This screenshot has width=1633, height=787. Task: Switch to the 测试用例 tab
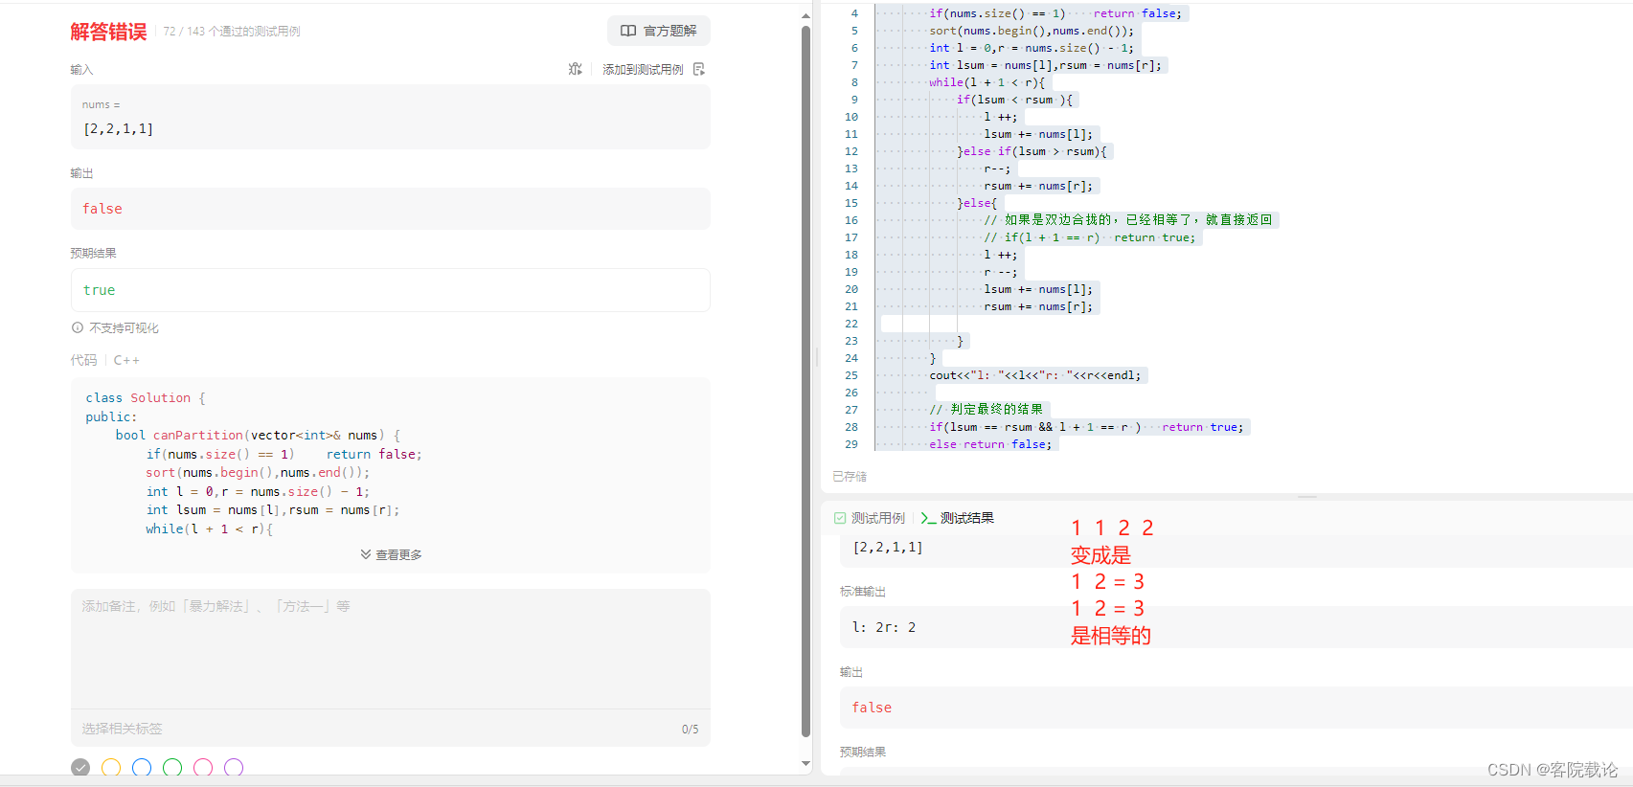click(x=869, y=518)
